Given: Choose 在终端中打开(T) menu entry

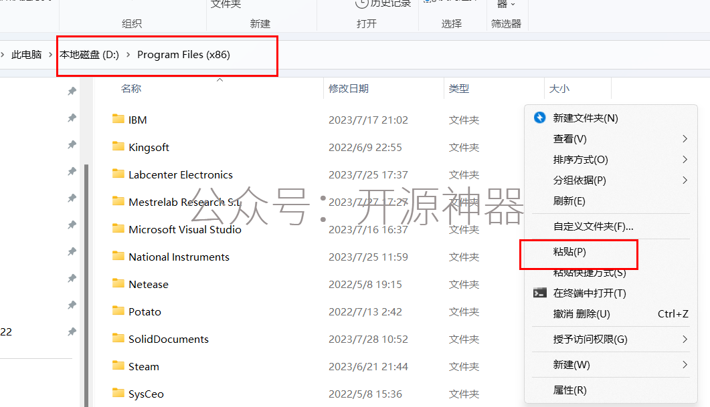Looking at the screenshot, I should pos(610,293).
